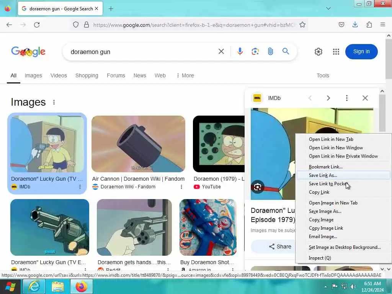This screenshot has width=392, height=294.
Task: Switch to the Images tab
Action: pos(33,75)
